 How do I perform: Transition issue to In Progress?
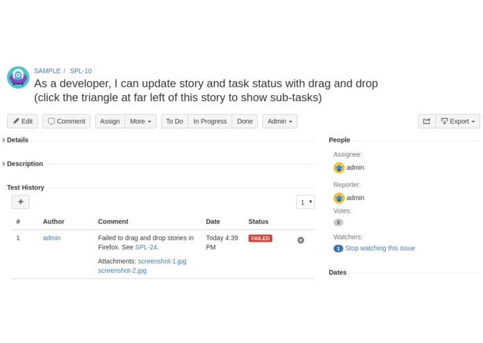coord(210,122)
